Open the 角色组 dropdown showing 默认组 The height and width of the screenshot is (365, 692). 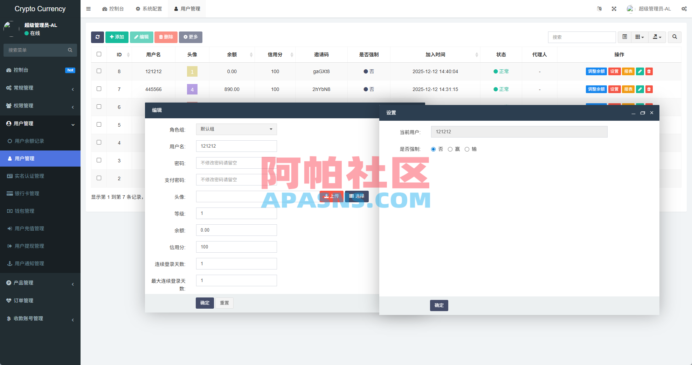click(236, 129)
